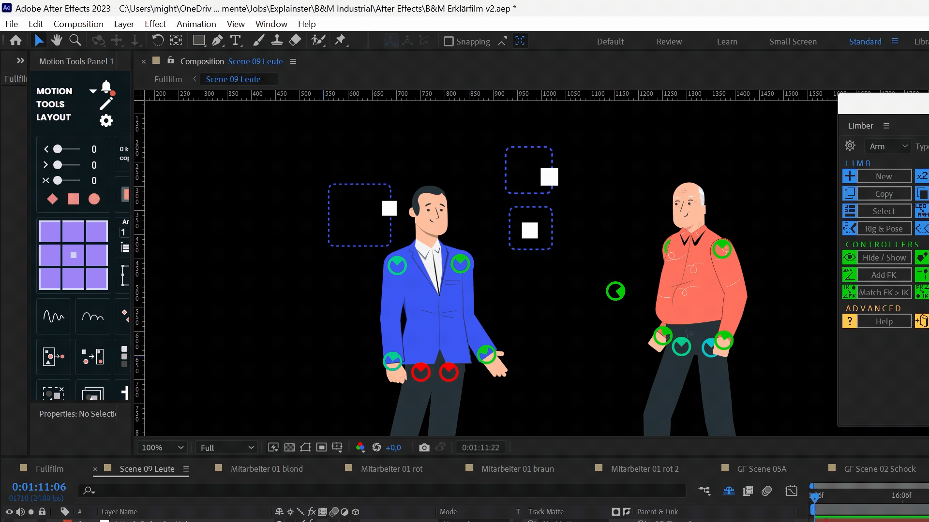Toggle the transparency grid button
Image resolution: width=929 pixels, height=522 pixels.
coord(289,448)
